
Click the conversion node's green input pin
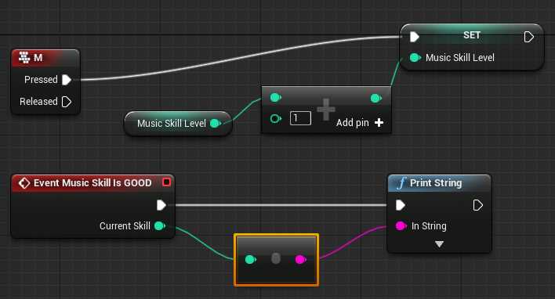coord(251,260)
